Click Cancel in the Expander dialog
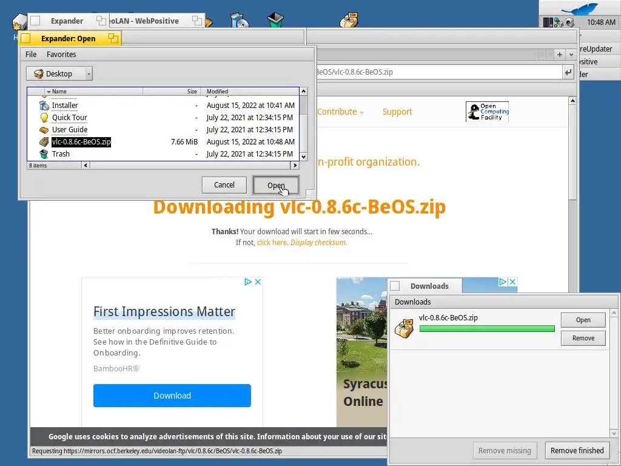 point(224,185)
